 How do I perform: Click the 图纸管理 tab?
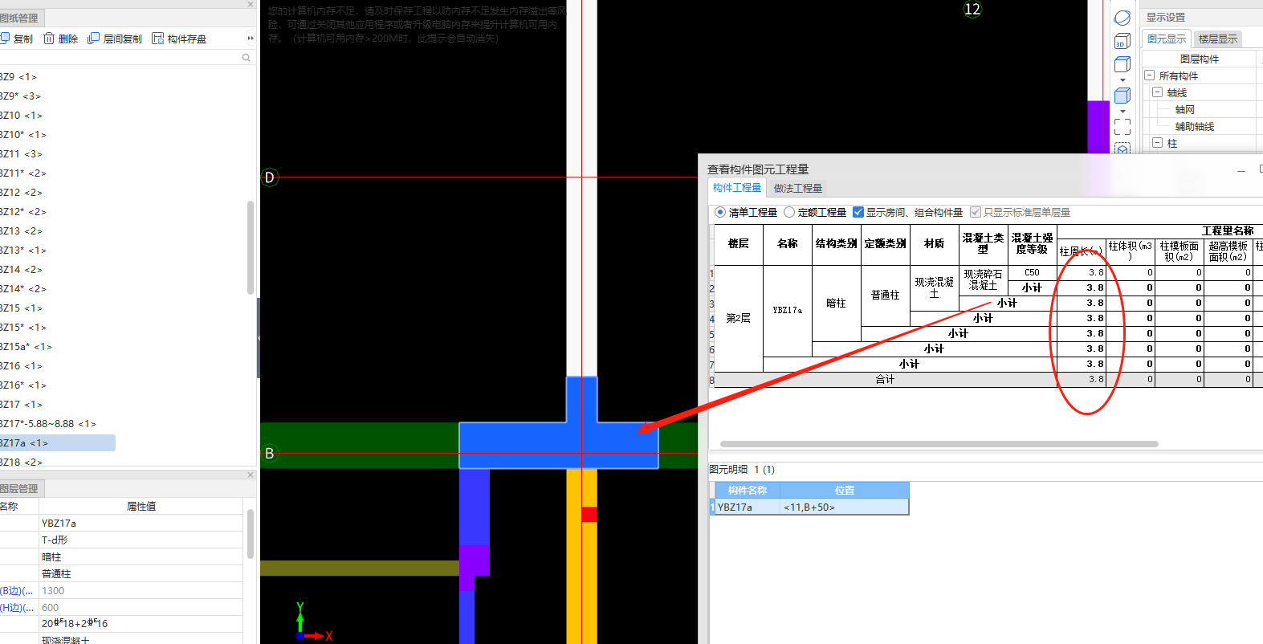coord(20,18)
